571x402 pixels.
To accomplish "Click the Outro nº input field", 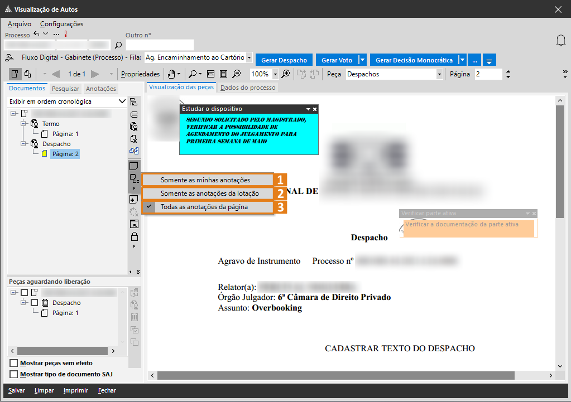I will (160, 45).
